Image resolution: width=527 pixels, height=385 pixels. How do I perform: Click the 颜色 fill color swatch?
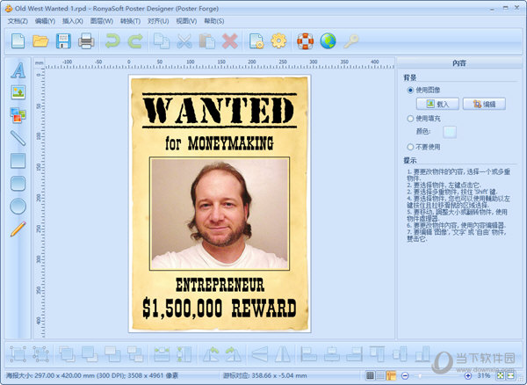pyautogui.click(x=450, y=132)
